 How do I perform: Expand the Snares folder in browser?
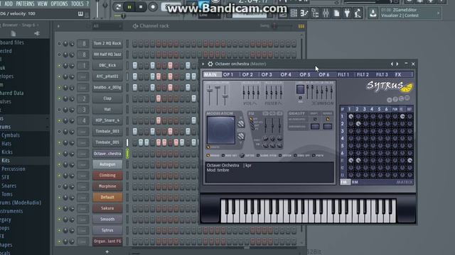(x=9, y=186)
